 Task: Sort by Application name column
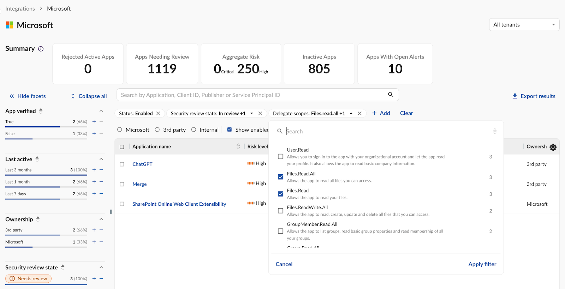coord(238,146)
